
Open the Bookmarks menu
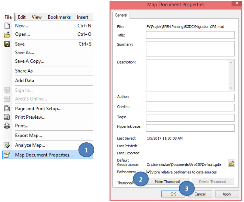click(x=59, y=17)
